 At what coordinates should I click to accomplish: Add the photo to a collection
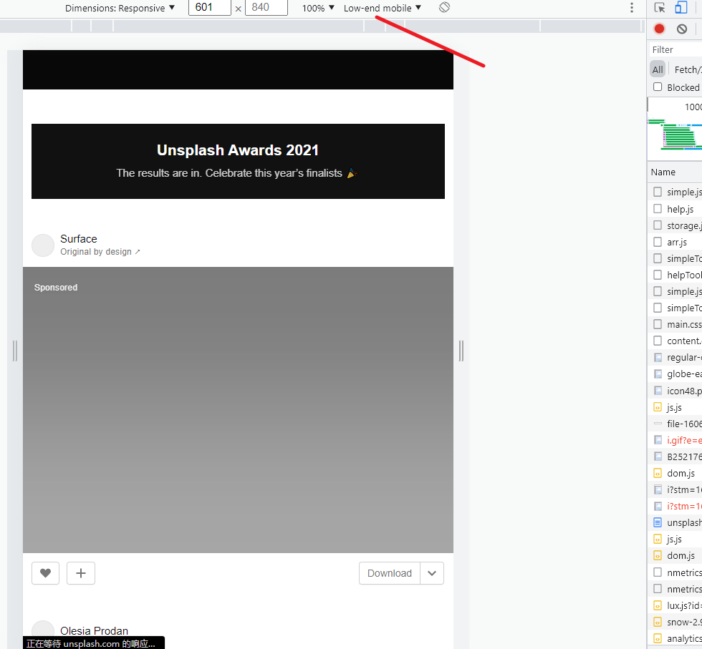80,573
